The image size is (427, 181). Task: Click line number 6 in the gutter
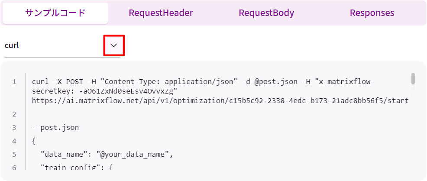pyautogui.click(x=14, y=167)
